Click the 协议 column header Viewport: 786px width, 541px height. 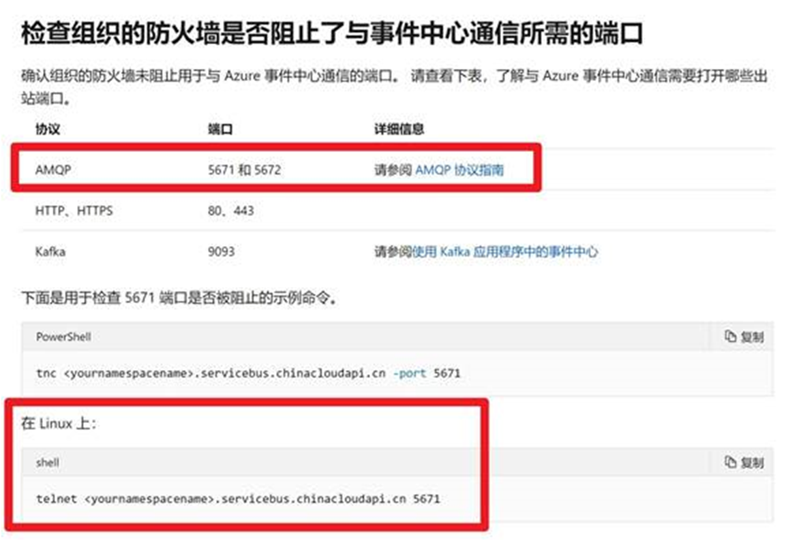point(48,129)
